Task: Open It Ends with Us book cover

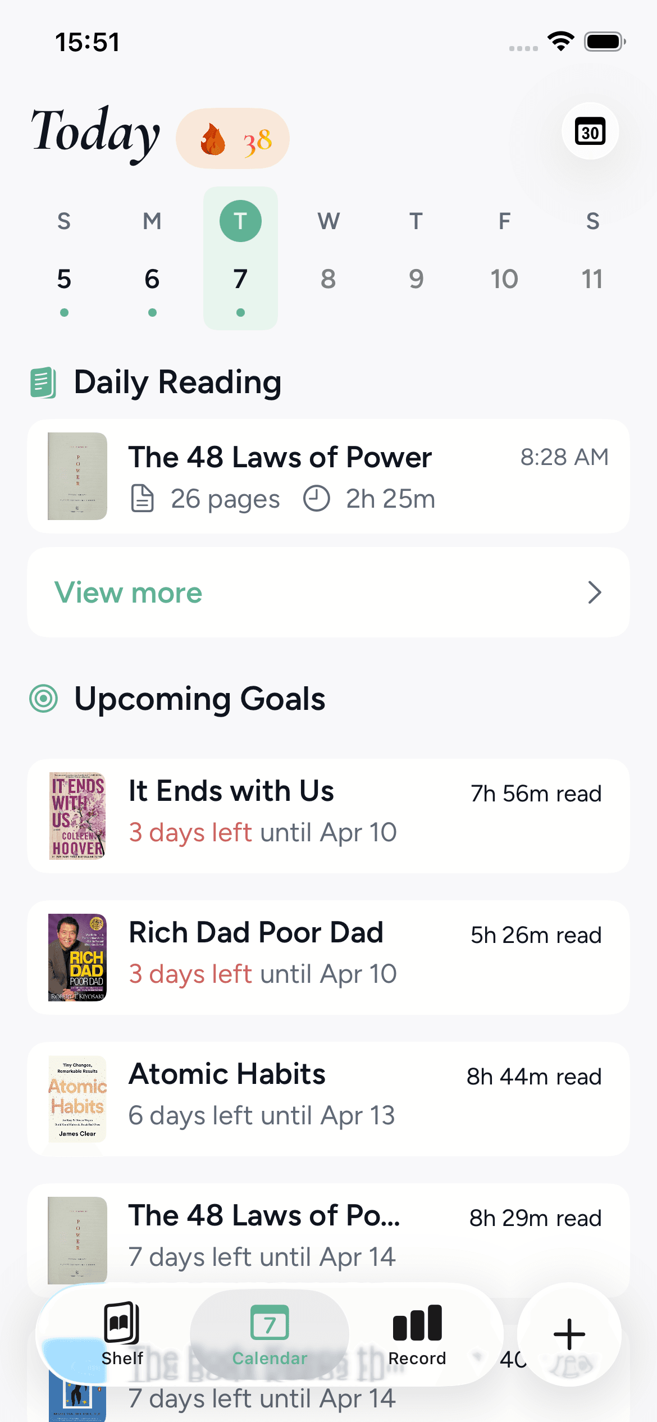Action: point(77,816)
